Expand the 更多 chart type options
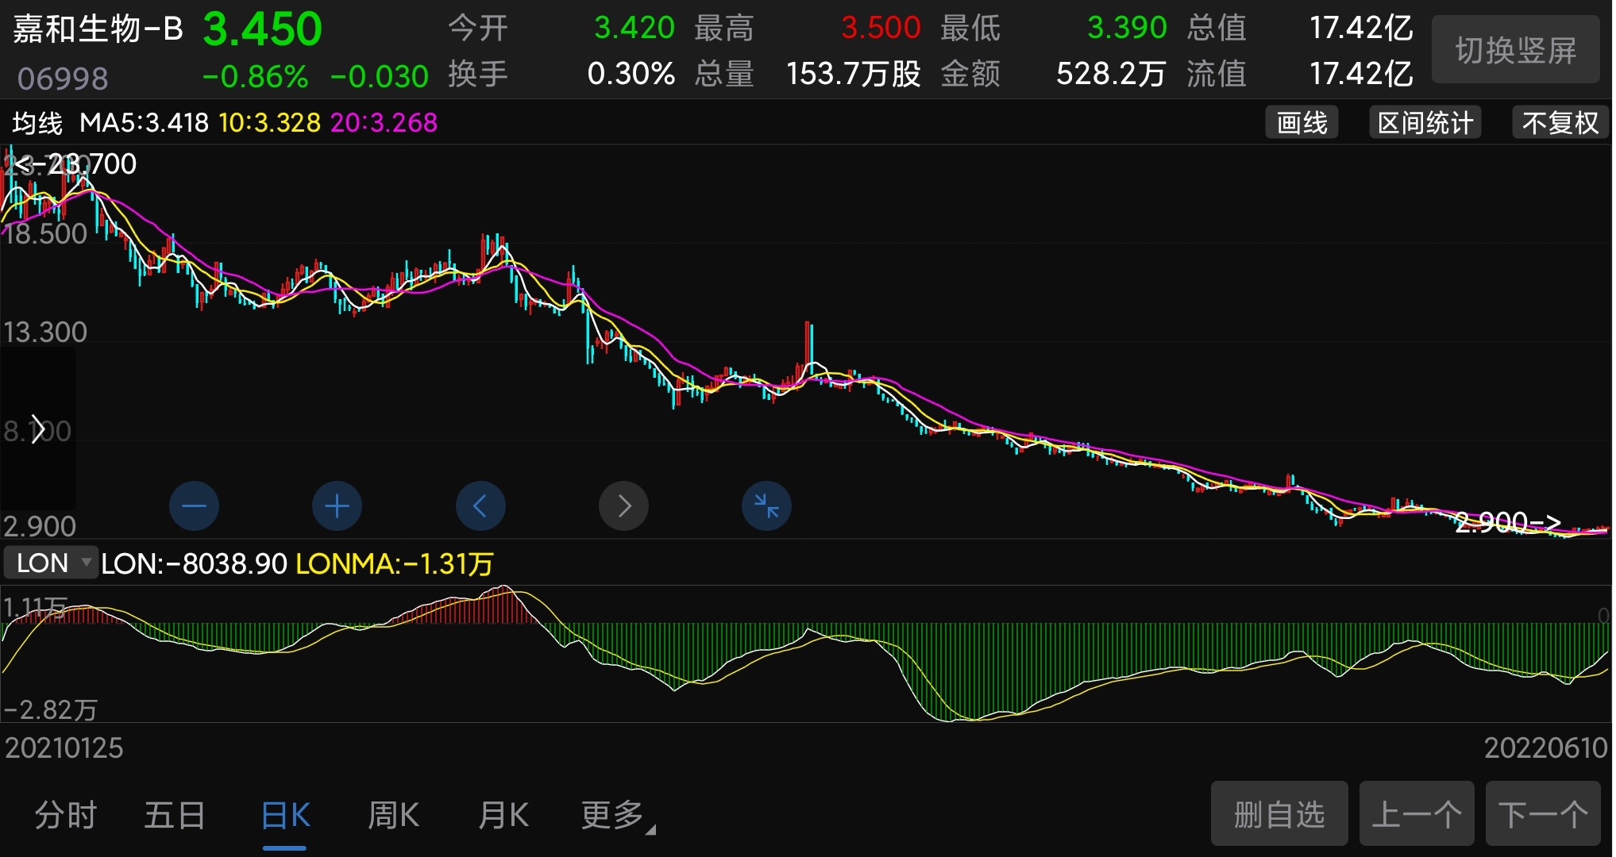Screen dimensions: 1616x857 (x=612, y=814)
